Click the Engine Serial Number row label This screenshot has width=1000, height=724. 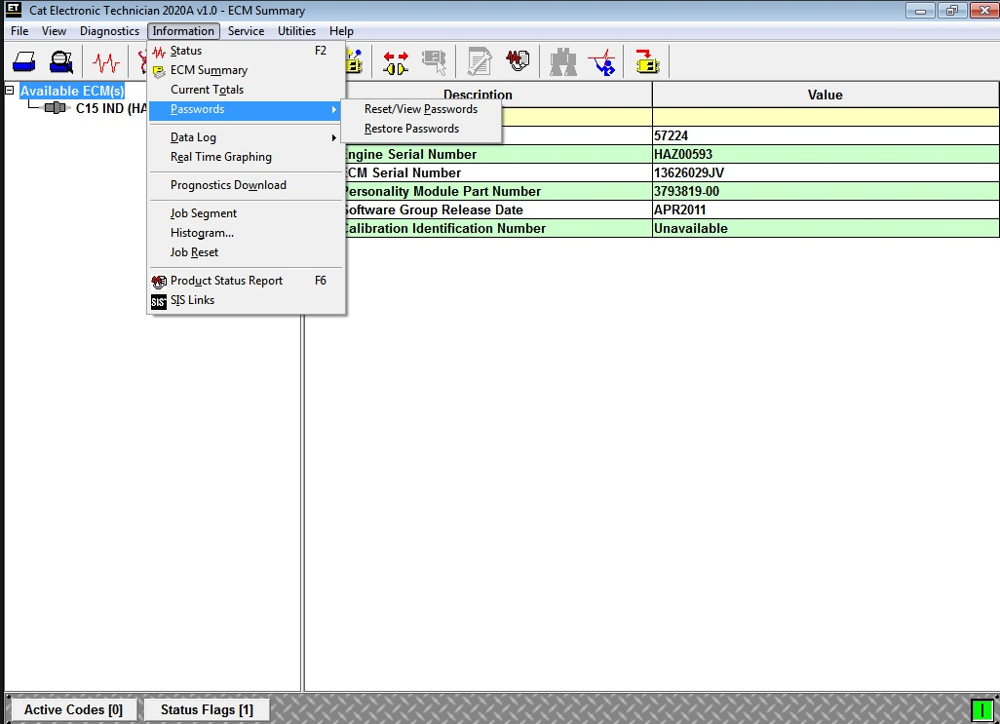click(410, 154)
